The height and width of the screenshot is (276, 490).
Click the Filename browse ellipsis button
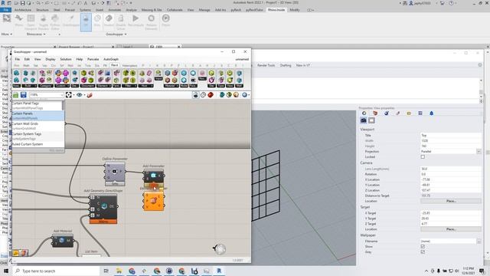pyautogui.click(x=479, y=241)
